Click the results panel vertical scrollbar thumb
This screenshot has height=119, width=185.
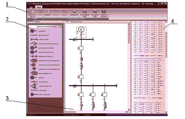[166, 45]
